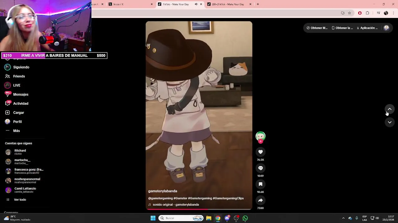Open WhatsApp from the taskbar
The height and width of the screenshot is (223, 398).
tap(245, 218)
